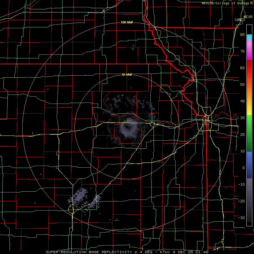Click the 60 value on dBZ scale

(242, 68)
